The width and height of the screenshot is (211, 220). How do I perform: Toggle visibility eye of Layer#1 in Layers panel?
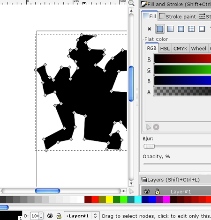[x=147, y=191]
